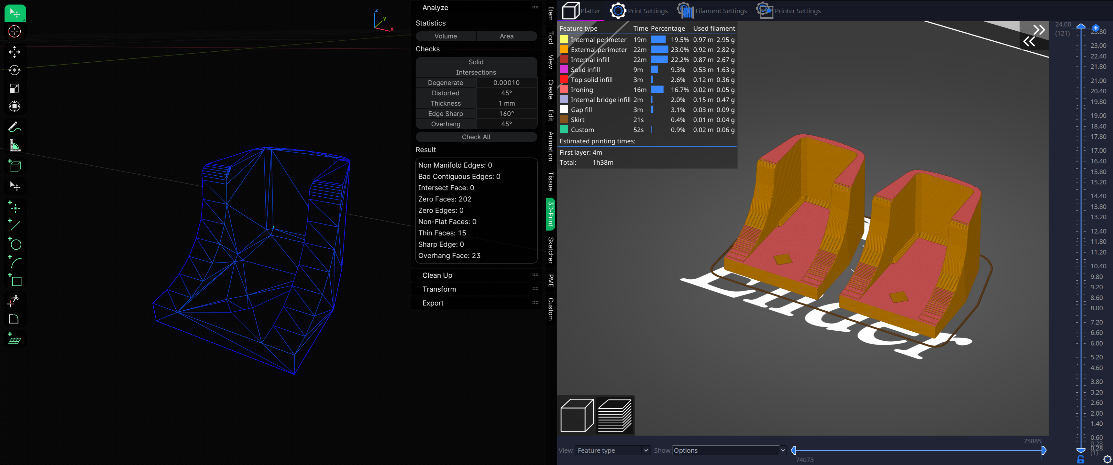Switch to the sliced layers view
The width and height of the screenshot is (1113, 465).
(614, 415)
